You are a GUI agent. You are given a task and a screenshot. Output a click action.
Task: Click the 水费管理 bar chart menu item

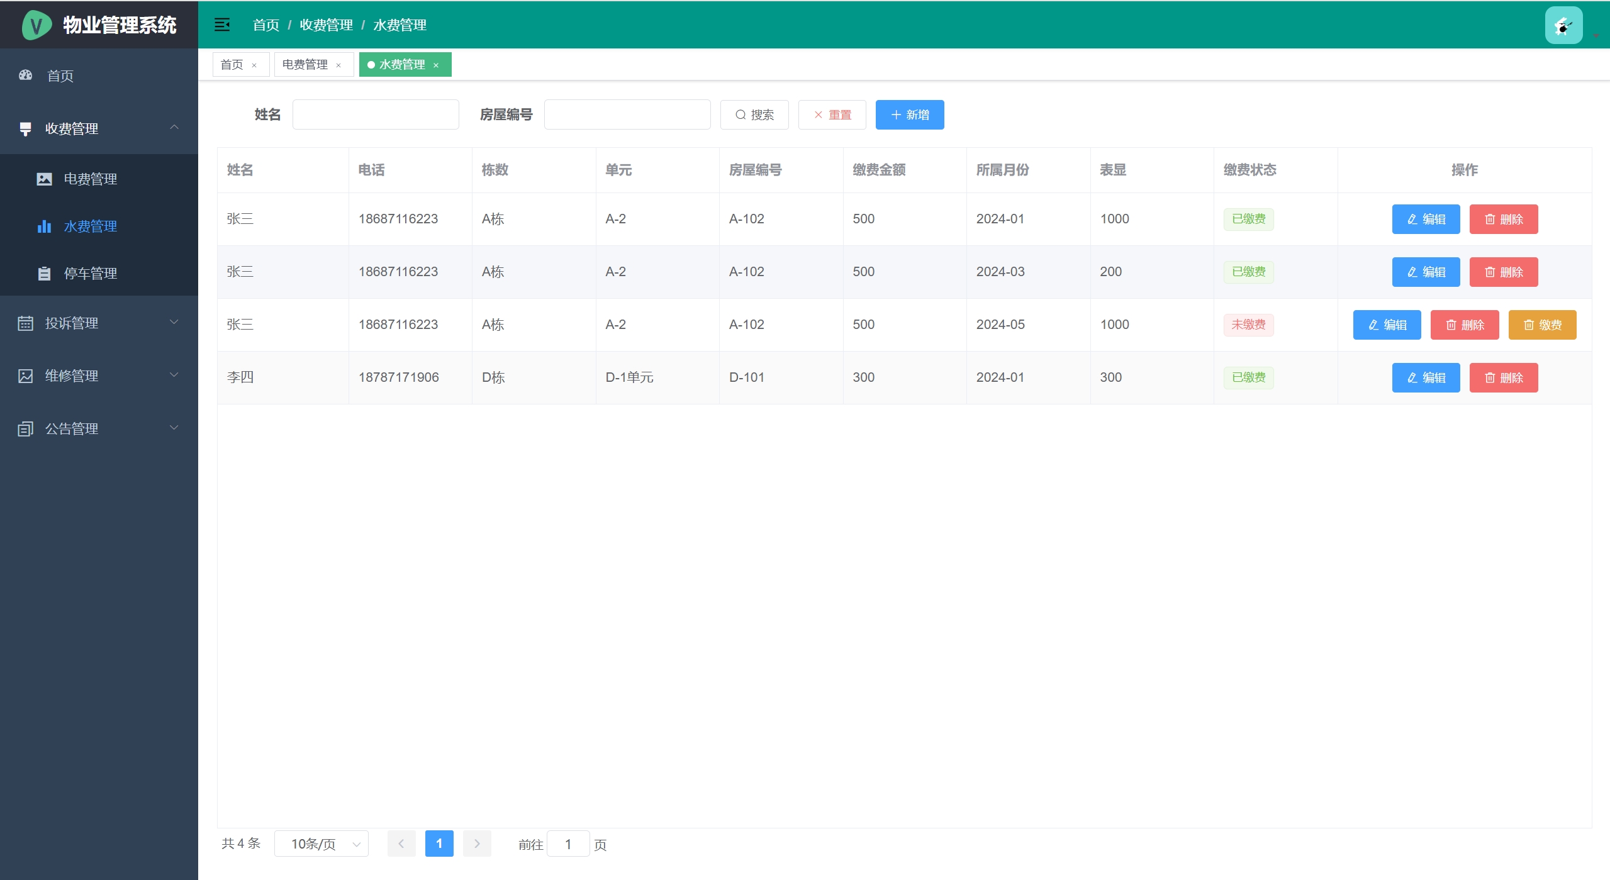pos(90,226)
